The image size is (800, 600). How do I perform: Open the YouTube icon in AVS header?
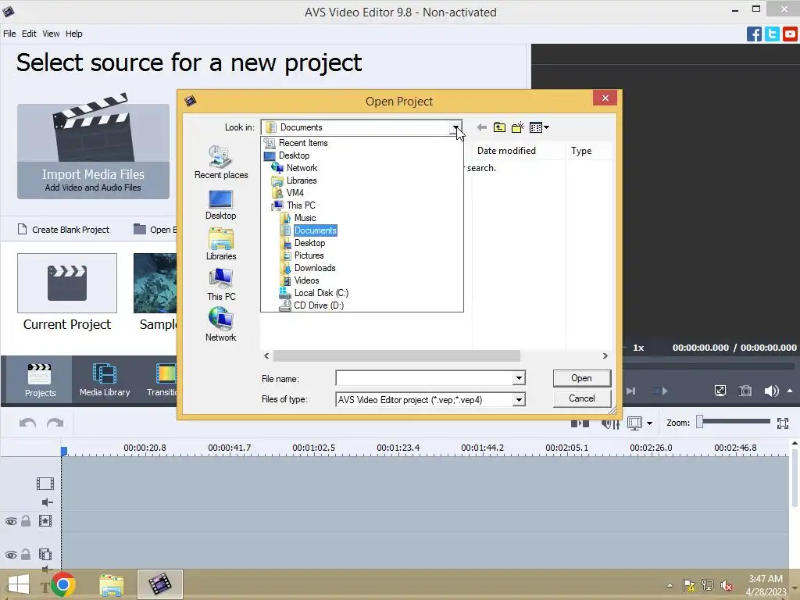[790, 34]
